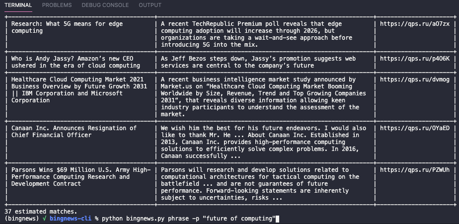Follow the qps.ru/p4O6K URL
The width and height of the screenshot is (459, 224).
pyautogui.click(x=415, y=59)
